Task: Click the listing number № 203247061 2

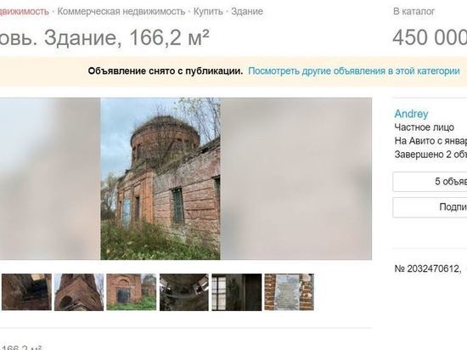Action: 428,268
